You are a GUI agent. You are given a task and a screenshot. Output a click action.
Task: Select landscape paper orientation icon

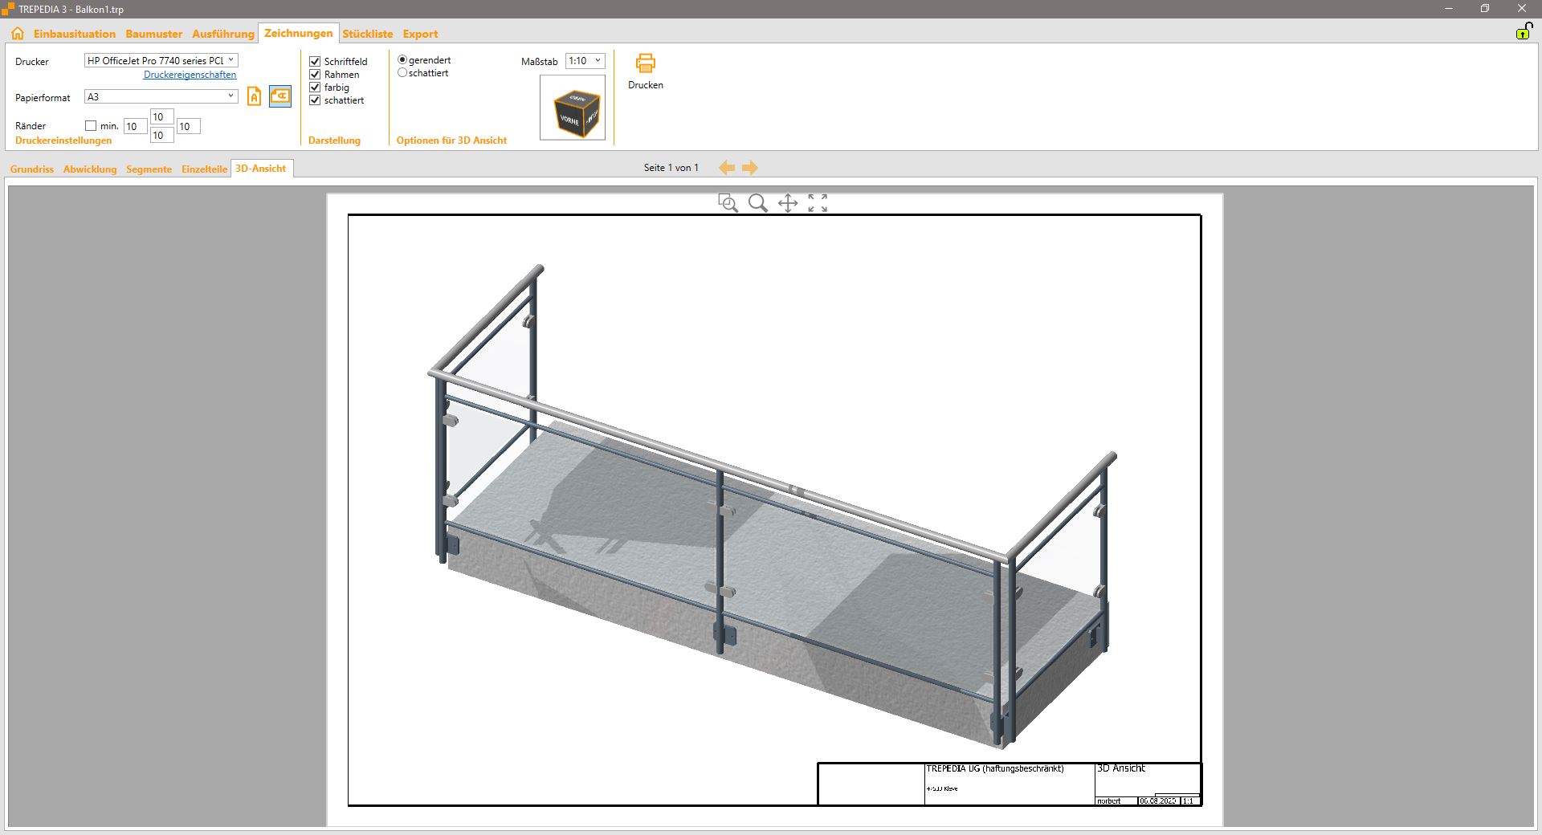pos(279,96)
